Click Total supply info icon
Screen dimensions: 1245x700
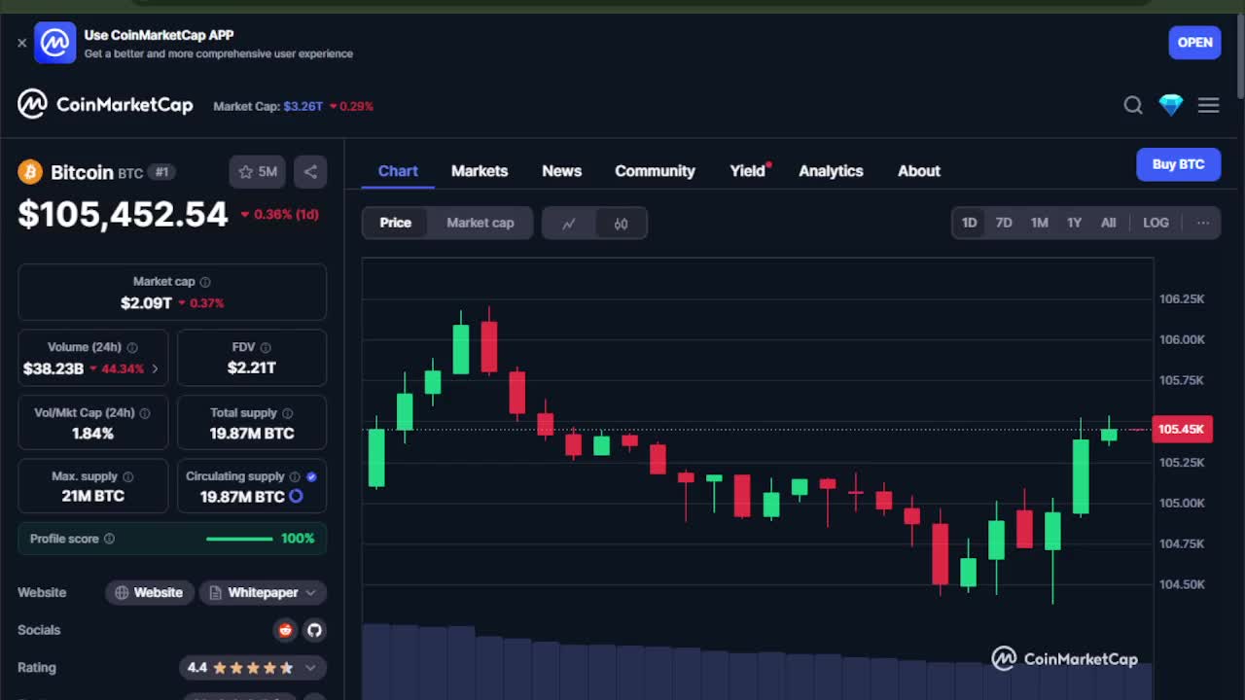(x=288, y=413)
